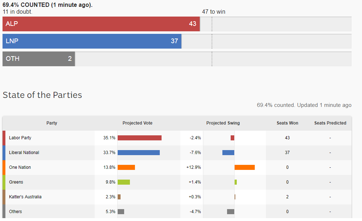
Task: Sort by the Party column header
Action: tap(52, 123)
